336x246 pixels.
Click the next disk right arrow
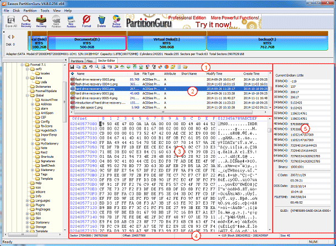pos(13,37)
